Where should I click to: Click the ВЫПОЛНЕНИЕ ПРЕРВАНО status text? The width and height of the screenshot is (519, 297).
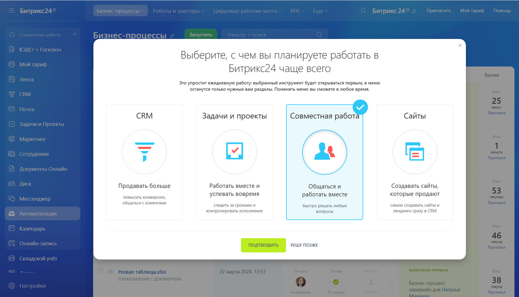pos(429,270)
